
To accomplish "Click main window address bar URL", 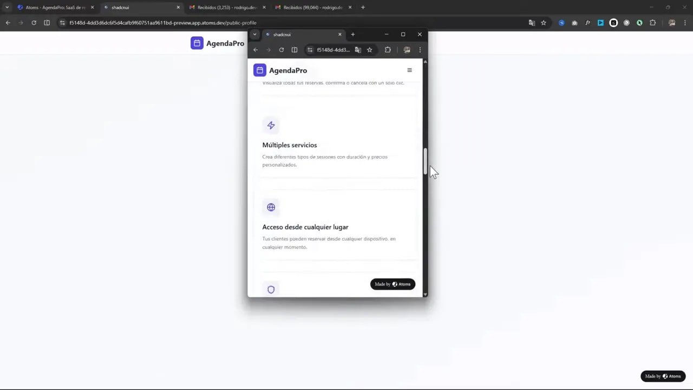I will [x=163, y=23].
